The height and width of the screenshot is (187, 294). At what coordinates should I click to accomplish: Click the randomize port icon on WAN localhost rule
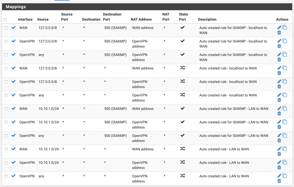[x=182, y=68]
